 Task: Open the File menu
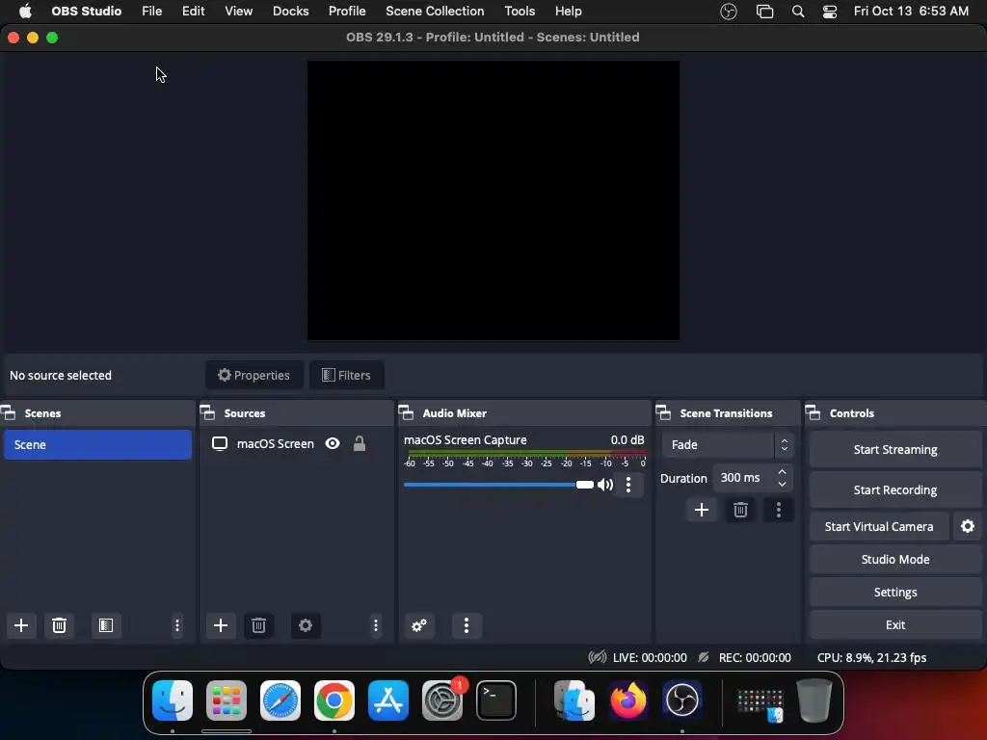coord(151,12)
